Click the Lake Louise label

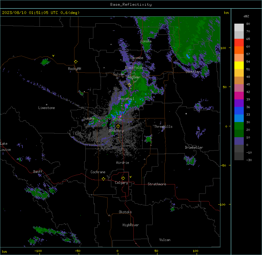[x=5, y=147]
